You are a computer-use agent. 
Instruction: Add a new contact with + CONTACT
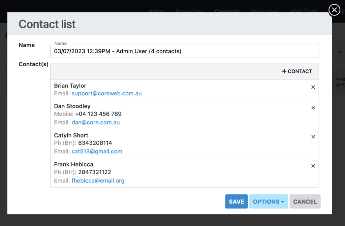[x=297, y=71]
